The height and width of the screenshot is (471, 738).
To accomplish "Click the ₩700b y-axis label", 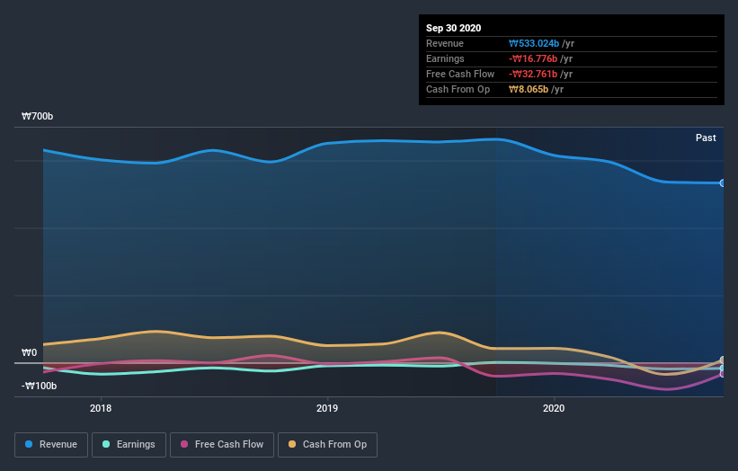I will [x=37, y=116].
